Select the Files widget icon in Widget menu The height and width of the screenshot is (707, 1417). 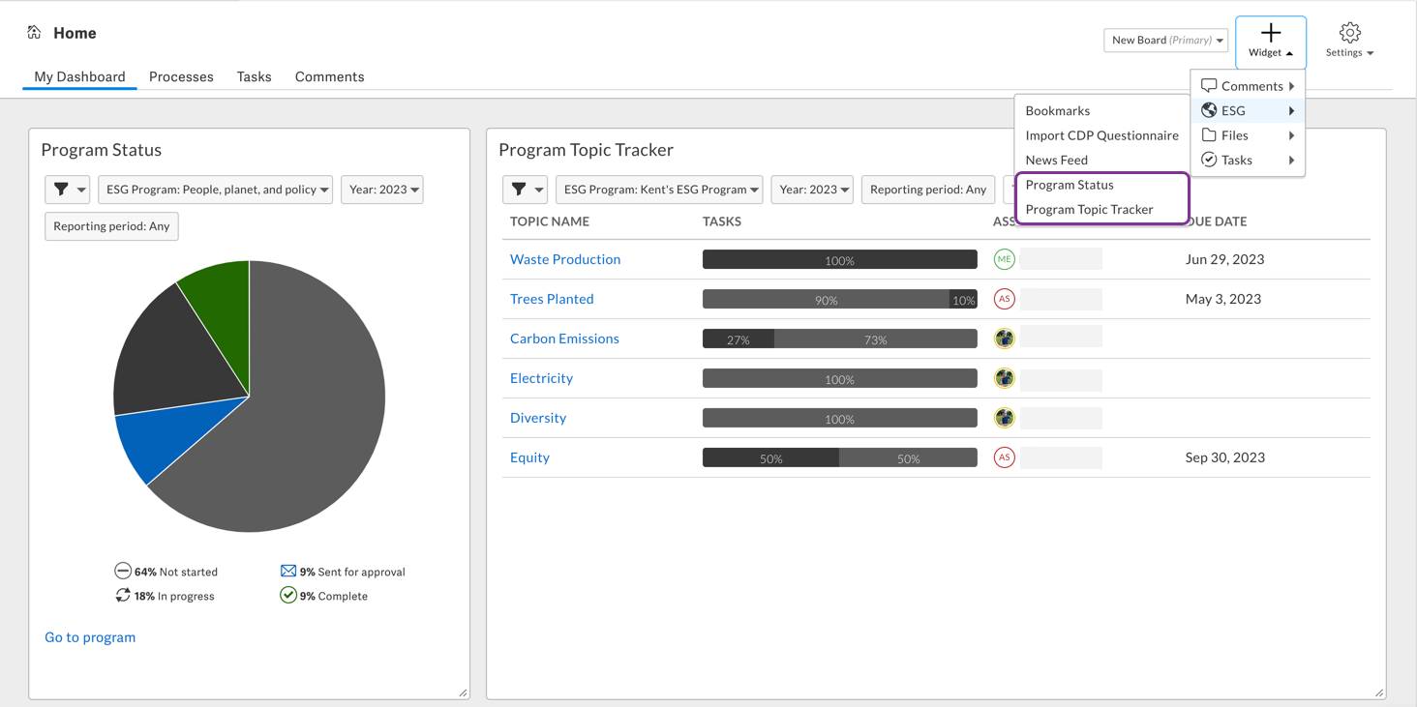tap(1209, 135)
